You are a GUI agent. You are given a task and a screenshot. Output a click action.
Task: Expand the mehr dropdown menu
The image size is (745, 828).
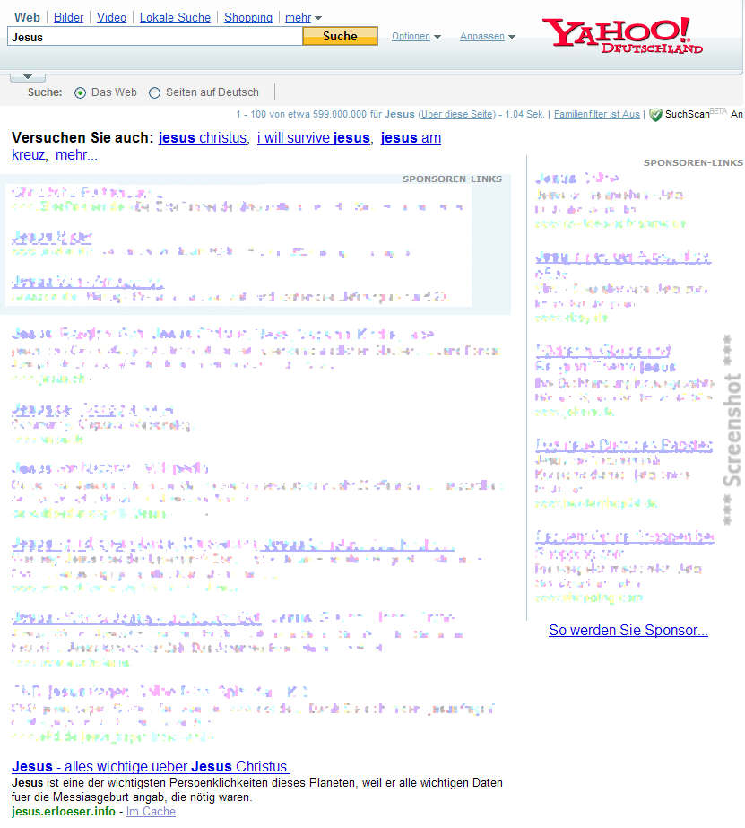(x=303, y=18)
